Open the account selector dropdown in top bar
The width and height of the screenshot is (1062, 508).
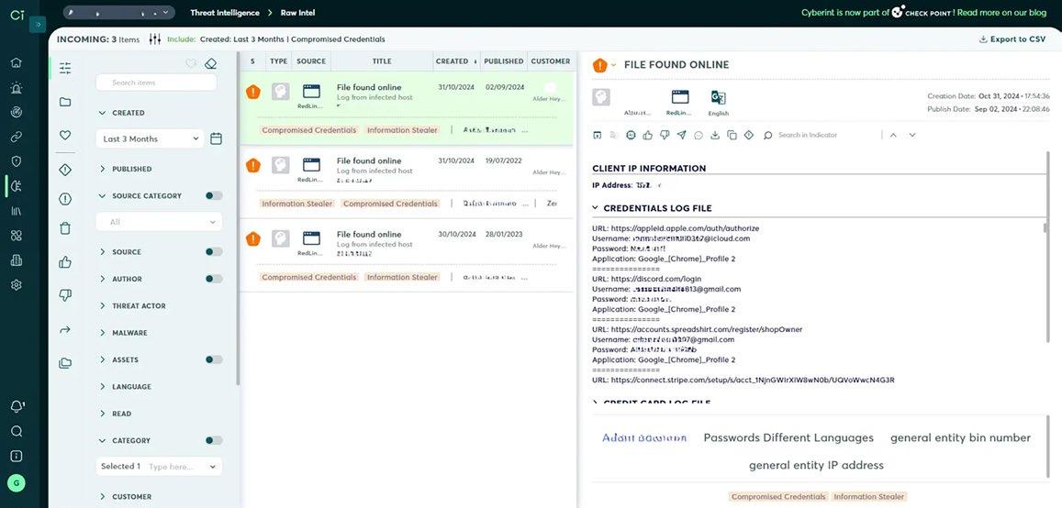(119, 13)
